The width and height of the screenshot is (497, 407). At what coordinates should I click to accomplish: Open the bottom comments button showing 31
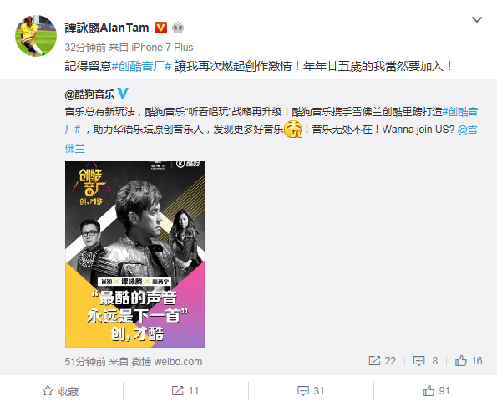pyautogui.click(x=311, y=391)
